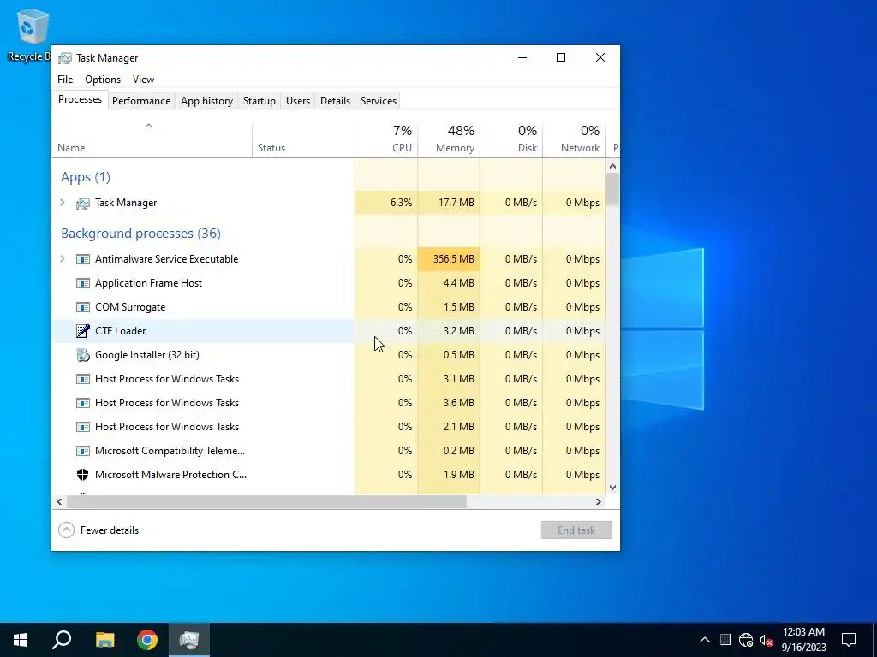Sort processes by Memory column
The height and width of the screenshot is (657, 877).
click(449, 139)
